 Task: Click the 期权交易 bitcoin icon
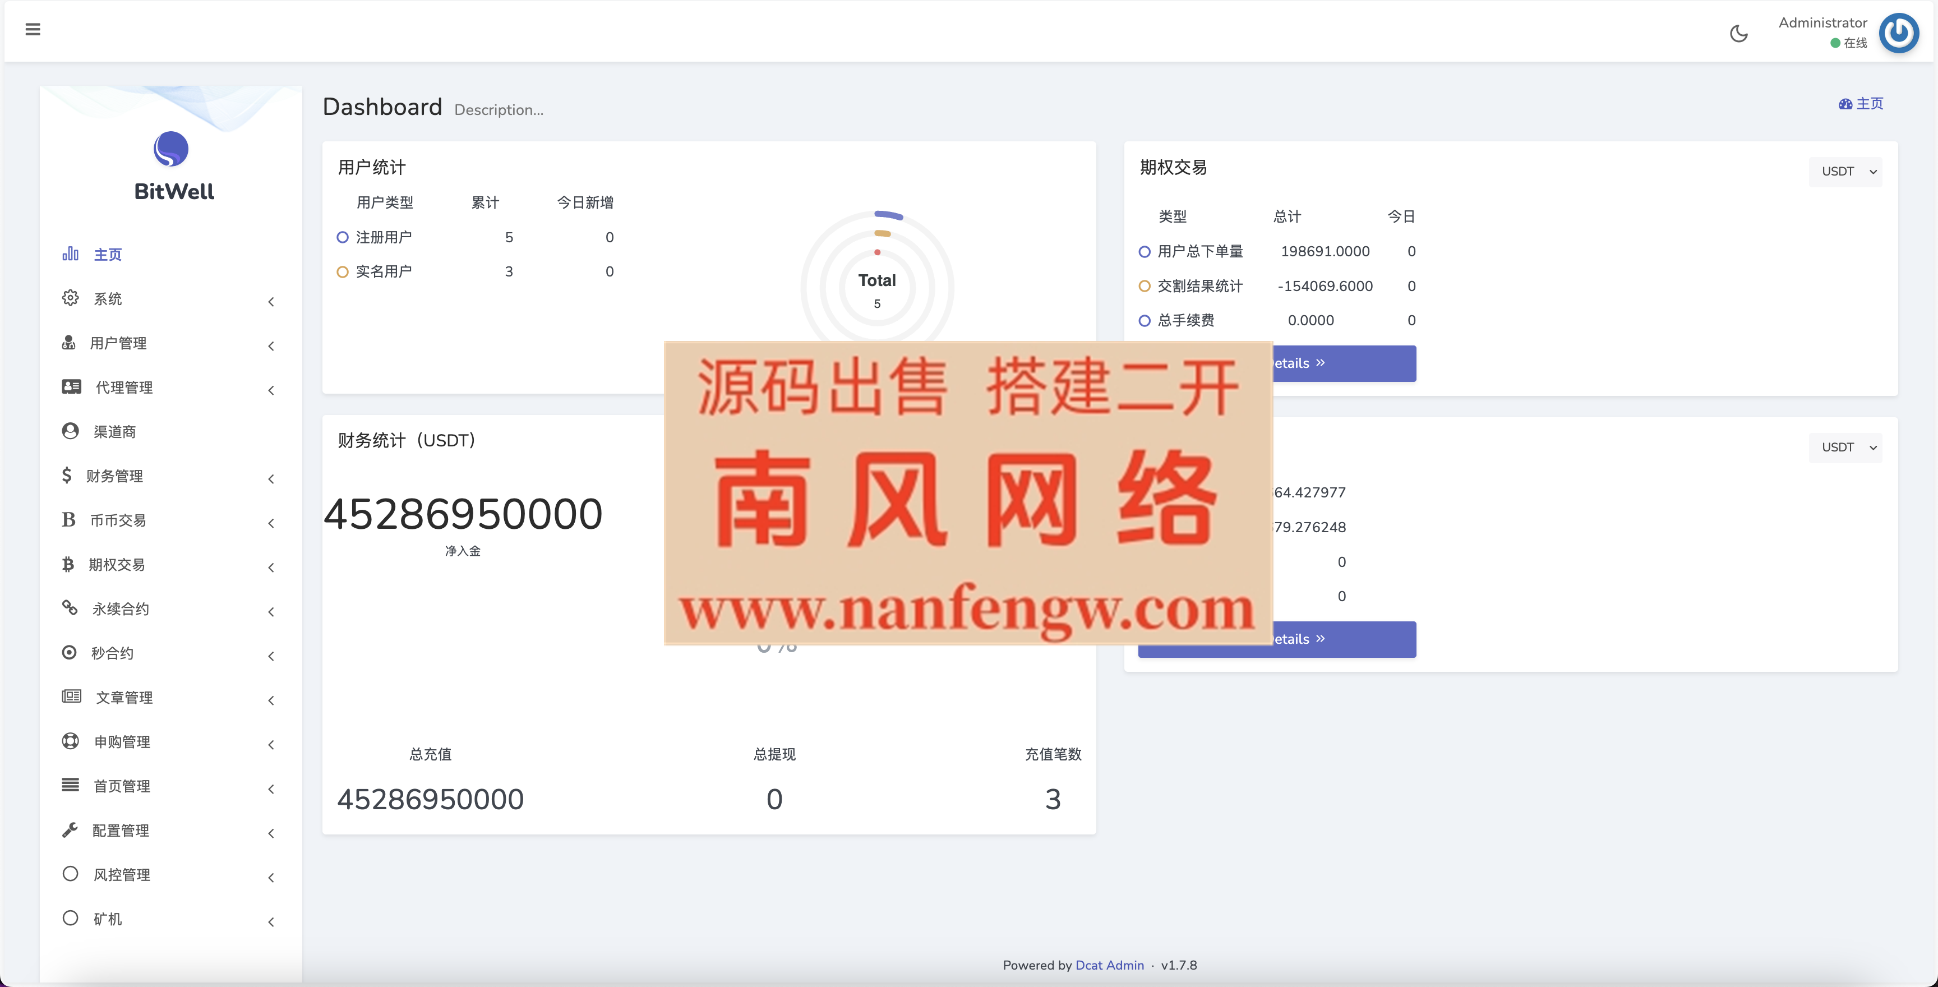(68, 564)
